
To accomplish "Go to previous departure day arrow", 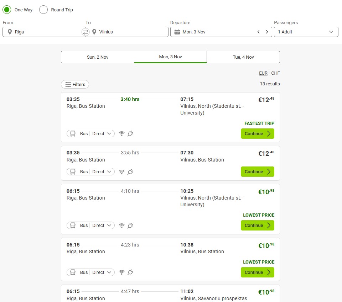I will click(x=259, y=32).
